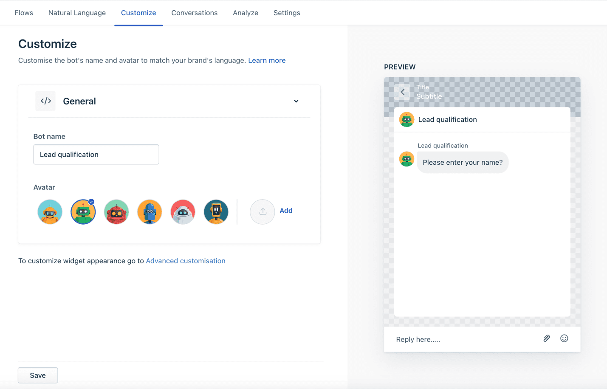
Task: Click the back arrow in the preview header
Action: click(x=401, y=92)
